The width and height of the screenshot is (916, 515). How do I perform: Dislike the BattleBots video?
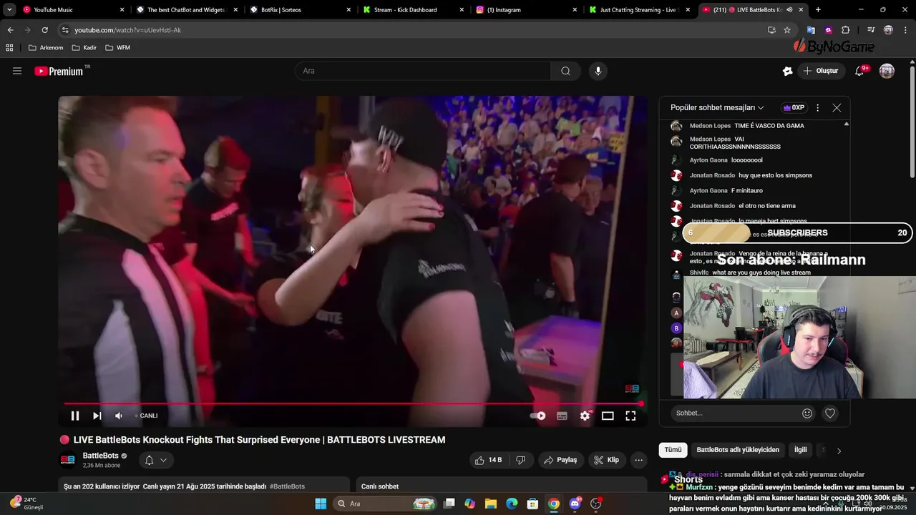tap(520, 460)
